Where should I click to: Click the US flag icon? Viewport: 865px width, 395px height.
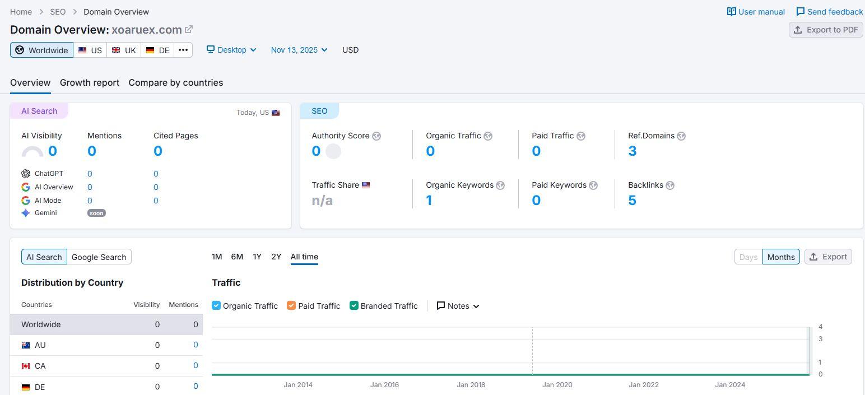click(x=82, y=50)
